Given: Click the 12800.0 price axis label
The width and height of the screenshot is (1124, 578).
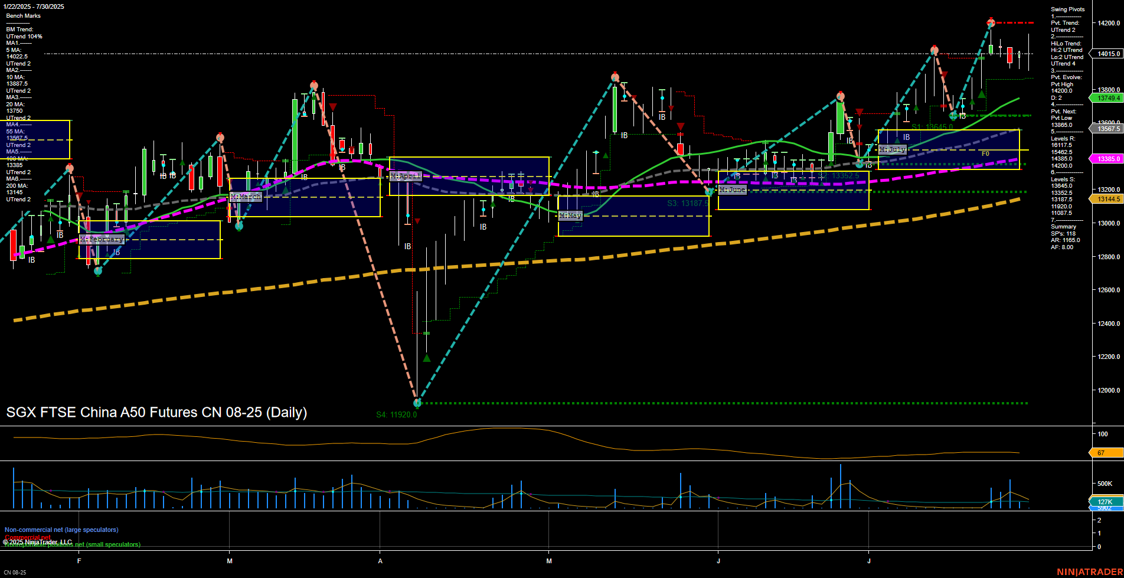Looking at the screenshot, I should tap(1108, 257).
